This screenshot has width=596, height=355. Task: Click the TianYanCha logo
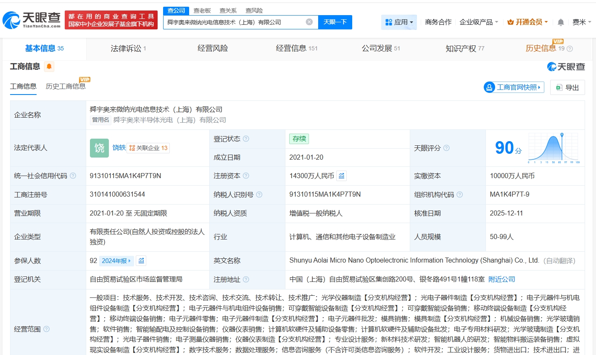pyautogui.click(x=32, y=20)
